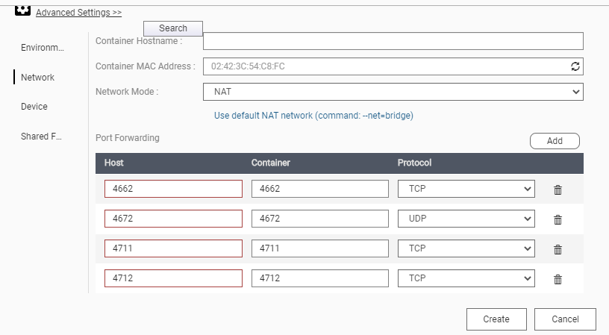The image size is (609, 335).
Task: Open protocol dropdown for port 4662
Action: click(466, 189)
